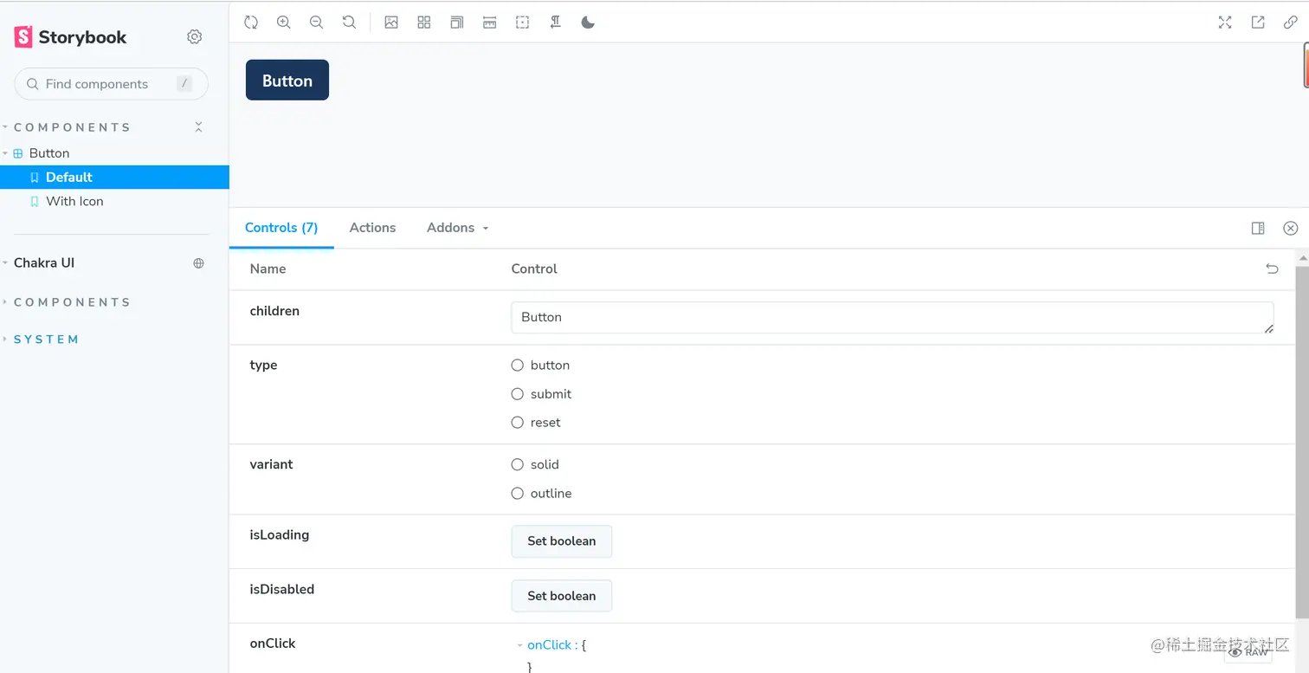Open the Addons dropdown tab

point(458,228)
